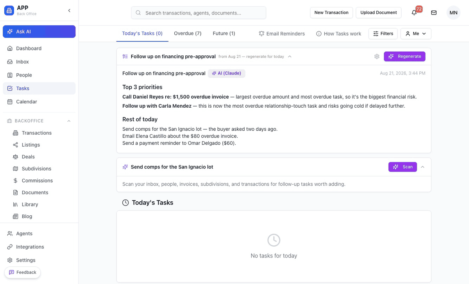
Task: Click the Dashboard house icon
Action: pyautogui.click(x=10, y=48)
